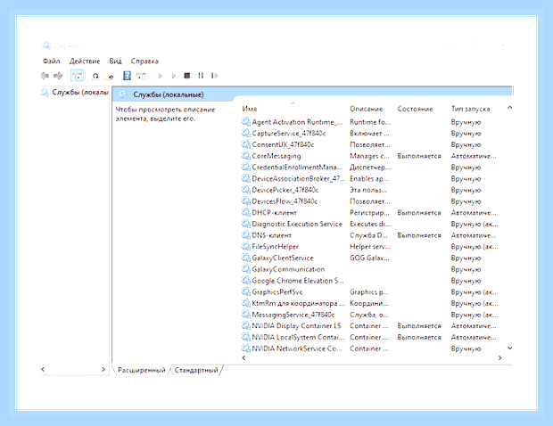The image size is (553, 426).
Task: Open Help via the question mark icon
Action: click(x=127, y=76)
